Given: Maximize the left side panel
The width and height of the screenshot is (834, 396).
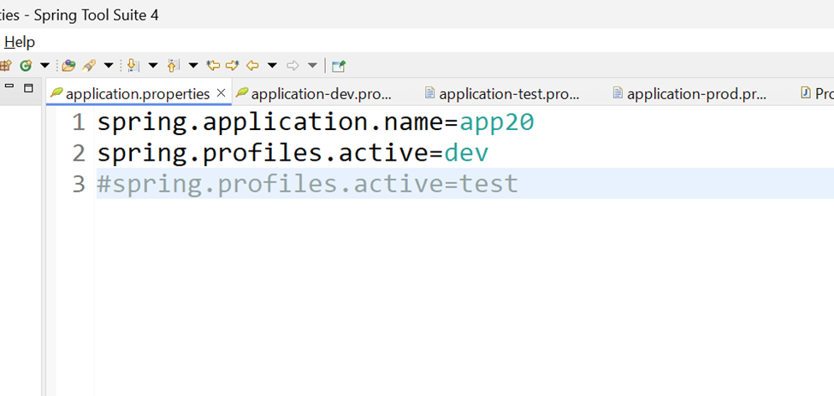Looking at the screenshot, I should click(29, 88).
